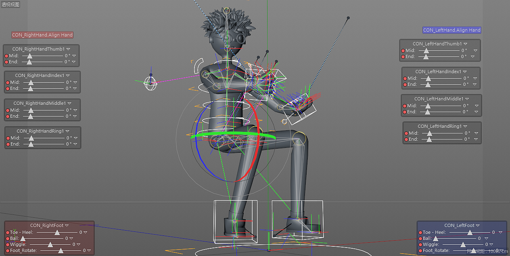Toggle CON_LeftFoot Foot_Rotate keyframe dot
Screen dimensions: 510x256
click(420, 250)
